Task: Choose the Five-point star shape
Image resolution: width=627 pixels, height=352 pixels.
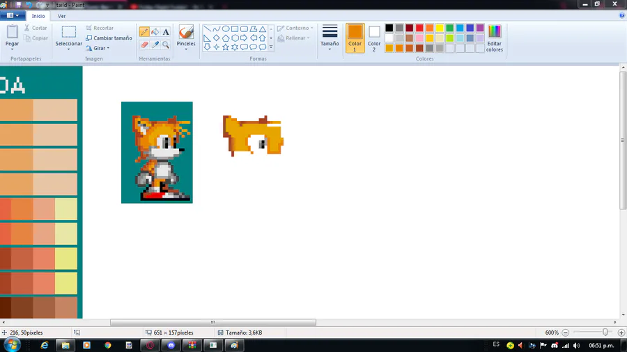Action: 226,47
